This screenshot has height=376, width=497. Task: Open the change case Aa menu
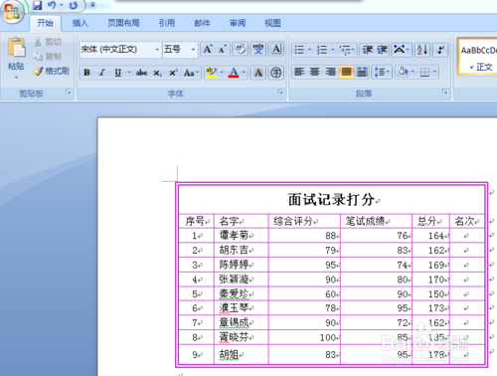click(191, 73)
